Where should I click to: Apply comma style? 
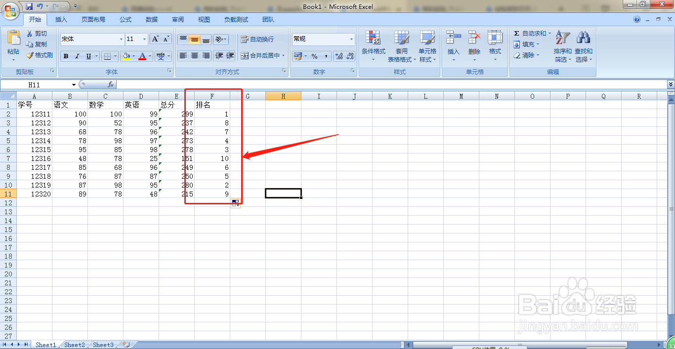click(326, 56)
